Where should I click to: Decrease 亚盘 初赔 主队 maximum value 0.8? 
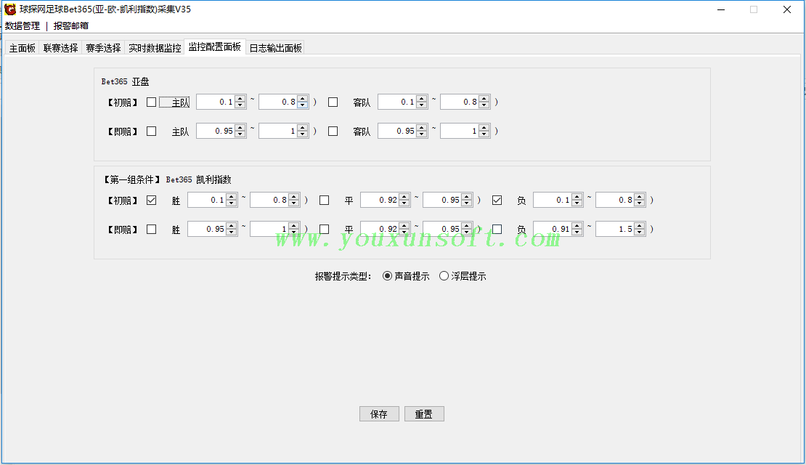pos(303,105)
